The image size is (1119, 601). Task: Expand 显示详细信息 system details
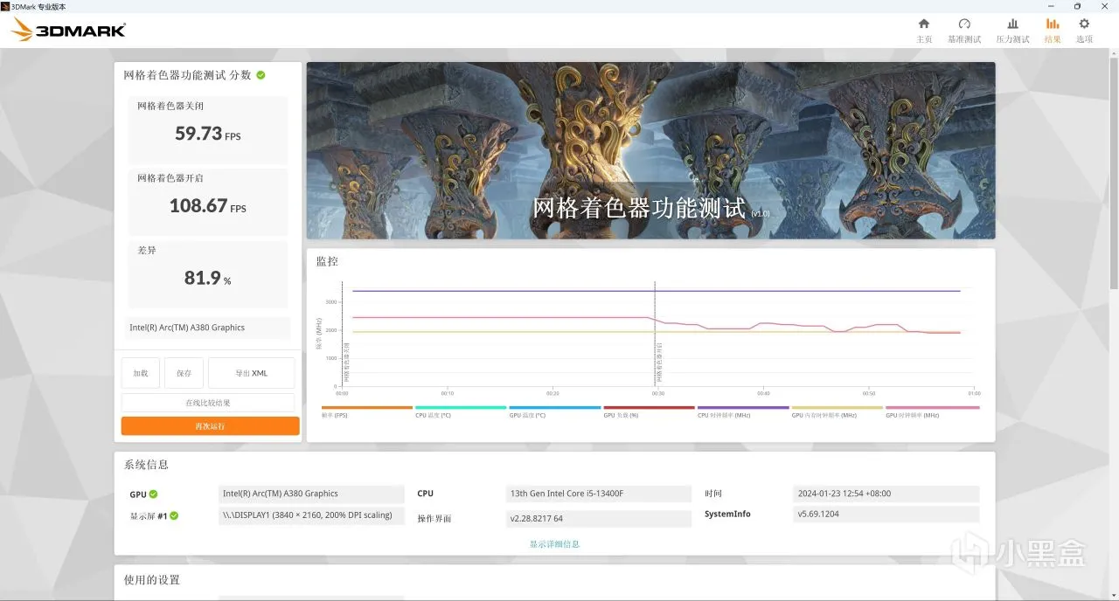[x=554, y=543]
